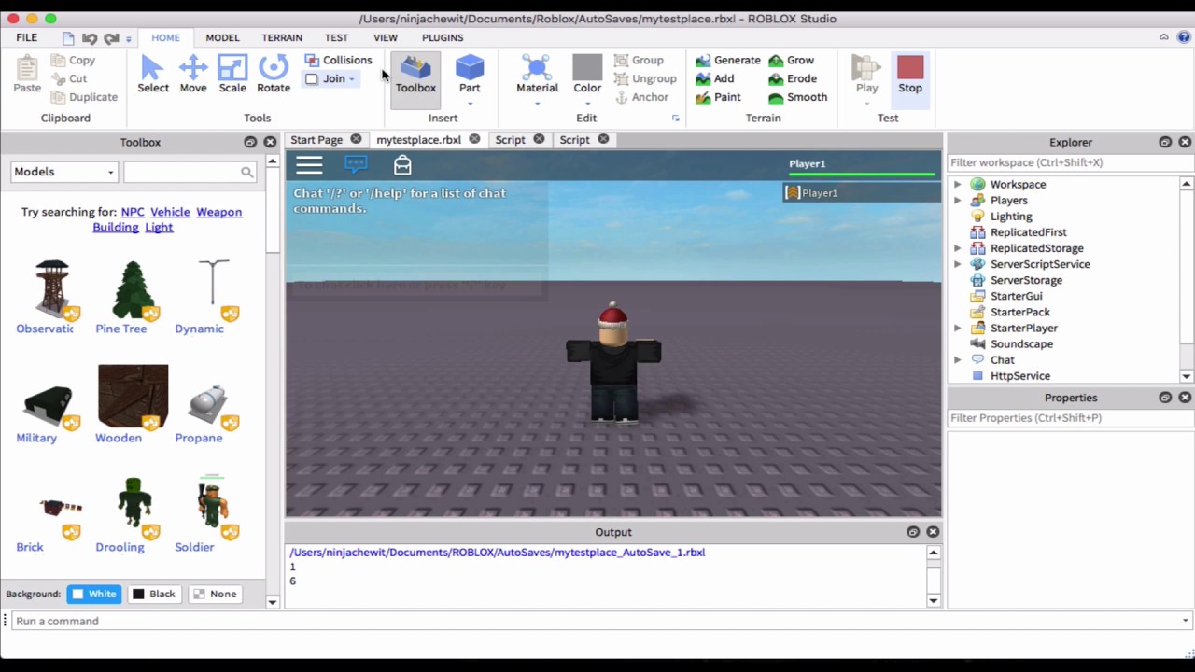Click the Copy button

click(73, 60)
